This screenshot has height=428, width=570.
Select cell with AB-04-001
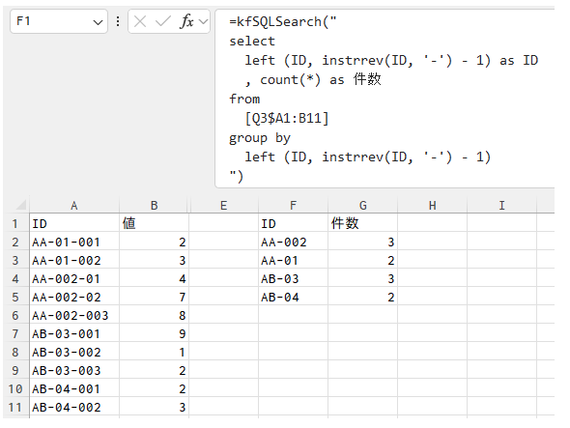click(x=74, y=388)
